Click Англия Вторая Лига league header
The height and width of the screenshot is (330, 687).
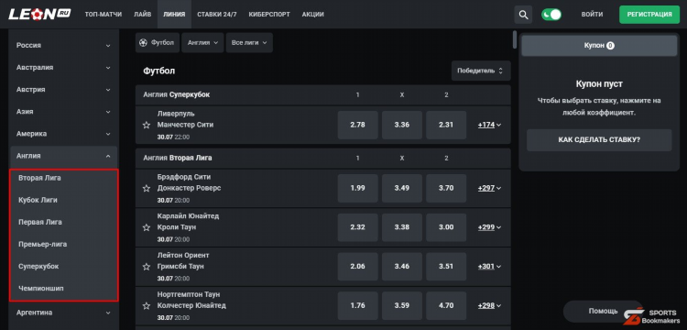point(323,158)
